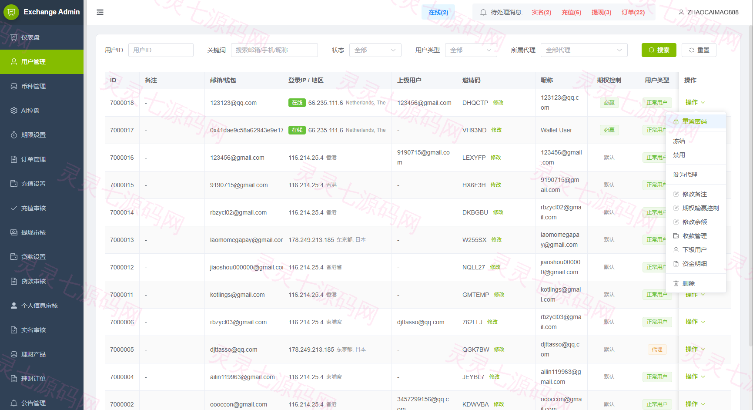This screenshot has height=410, width=753.
Task: Go to 订单管理 in sidebar
Action: click(x=42, y=159)
